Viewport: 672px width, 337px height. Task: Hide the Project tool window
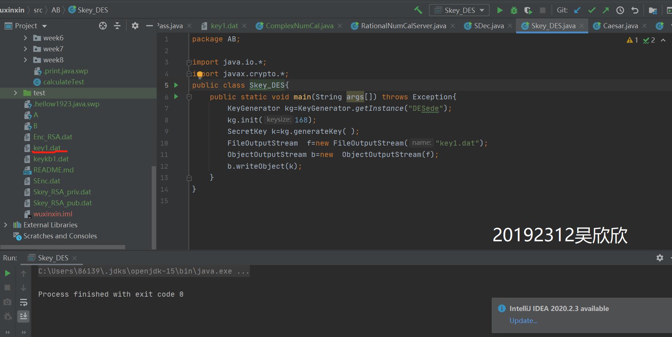[149, 26]
